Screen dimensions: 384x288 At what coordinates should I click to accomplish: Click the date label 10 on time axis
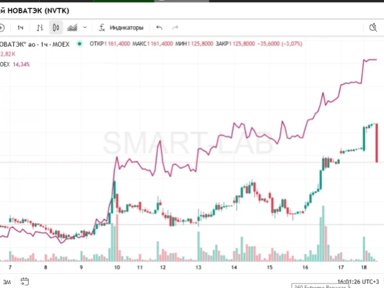[x=117, y=268]
